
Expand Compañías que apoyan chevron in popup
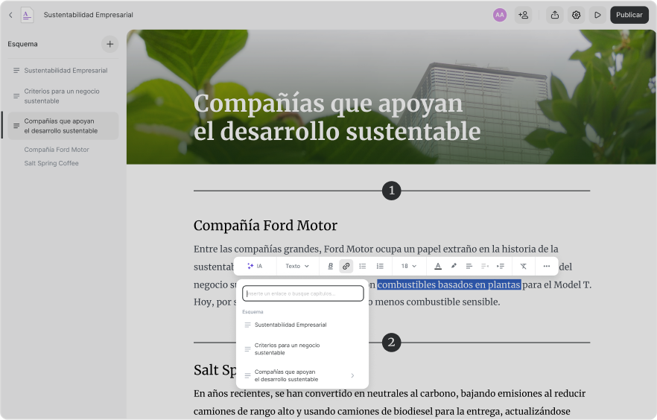click(352, 375)
